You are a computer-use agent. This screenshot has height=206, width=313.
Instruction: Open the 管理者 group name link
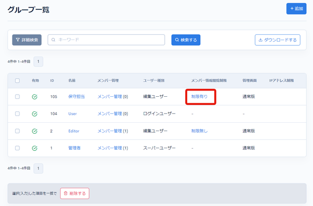[x=74, y=148]
